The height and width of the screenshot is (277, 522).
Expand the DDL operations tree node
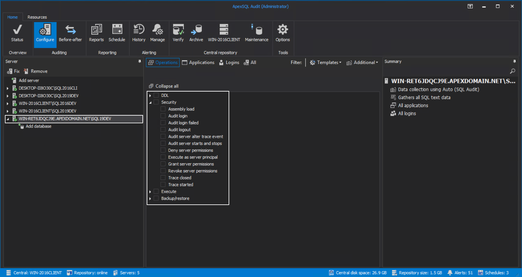coord(150,95)
